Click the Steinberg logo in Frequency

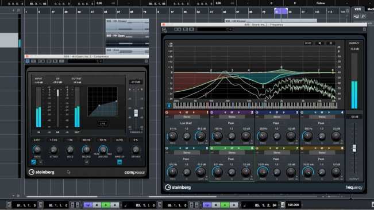point(178,188)
